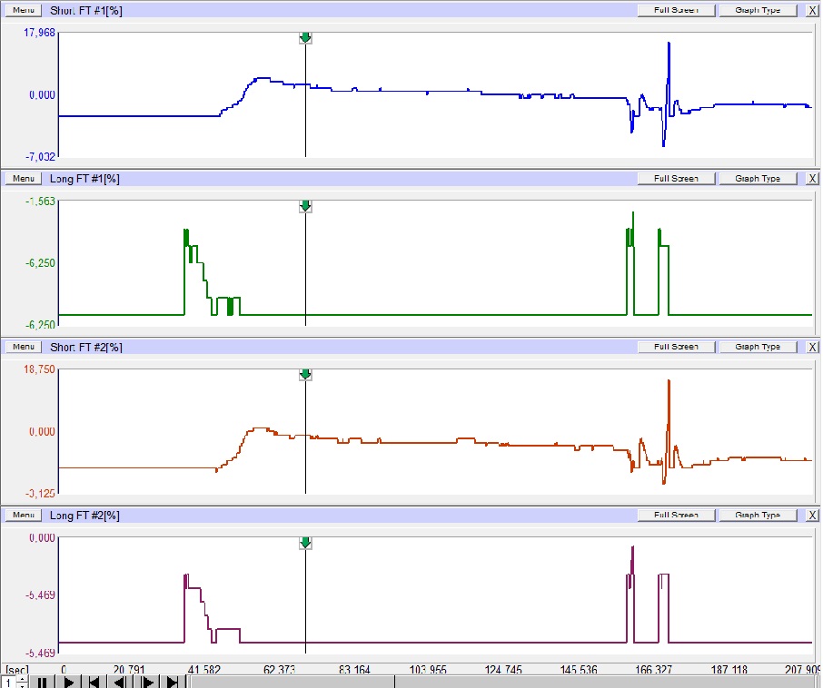The width and height of the screenshot is (823, 688).
Task: Skip to the end of the recording
Action: click(x=173, y=682)
